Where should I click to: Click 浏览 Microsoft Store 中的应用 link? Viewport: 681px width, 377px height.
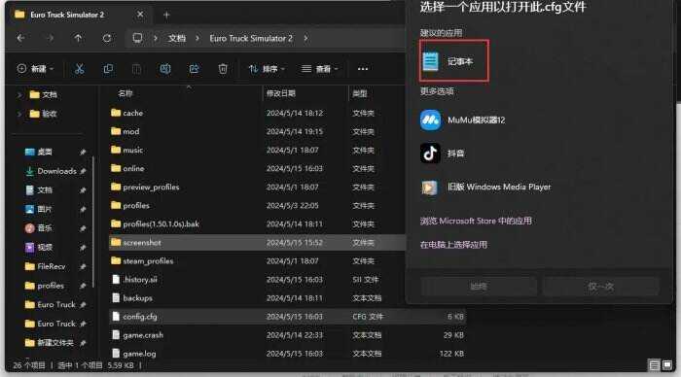point(476,221)
